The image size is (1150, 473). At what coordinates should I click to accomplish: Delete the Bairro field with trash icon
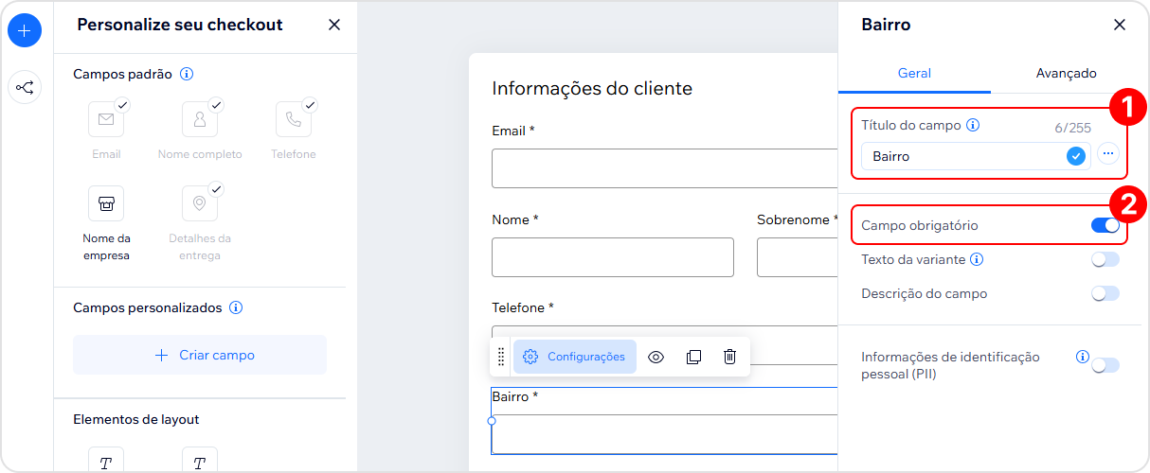pyautogui.click(x=729, y=357)
